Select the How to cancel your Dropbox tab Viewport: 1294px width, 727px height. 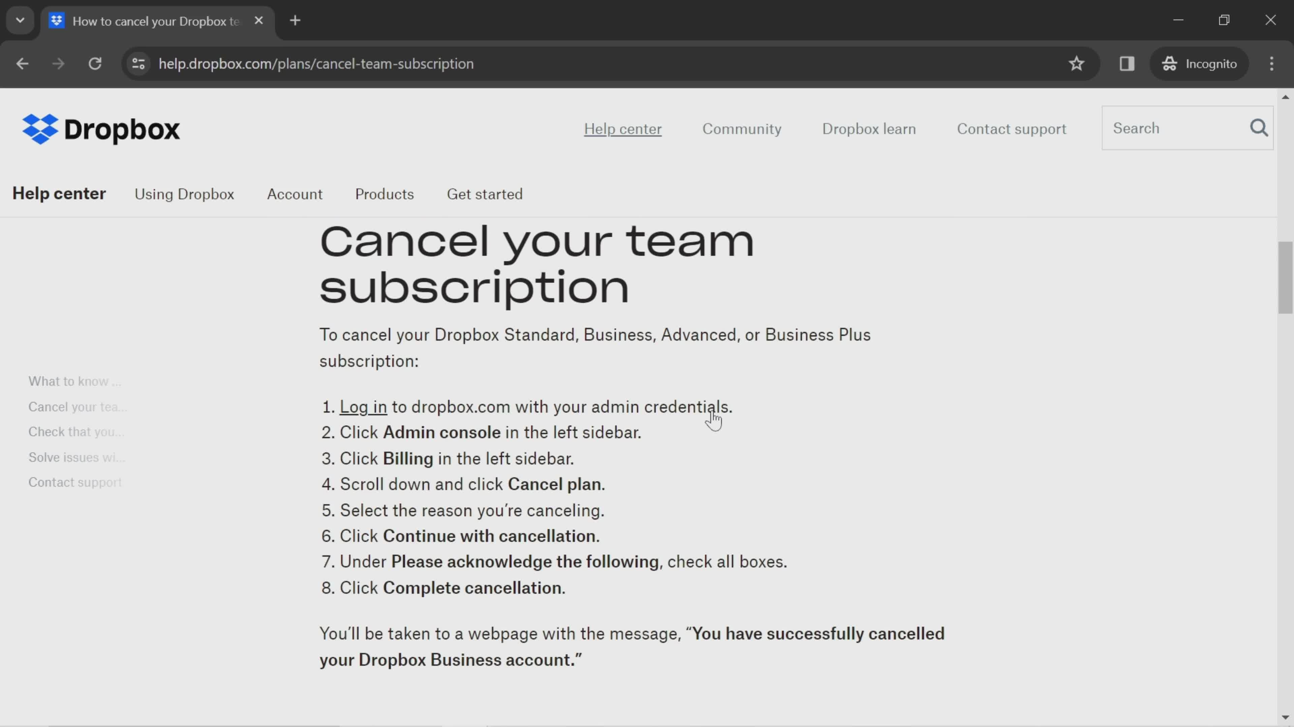[x=157, y=22]
